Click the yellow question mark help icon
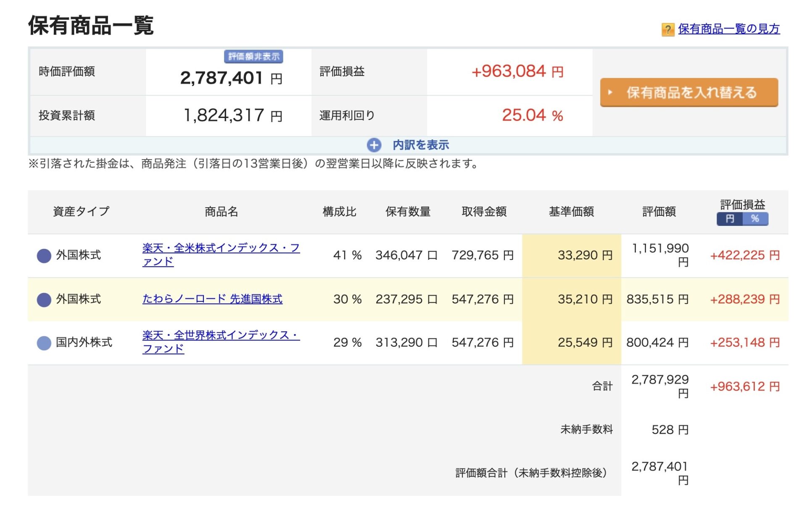Screen dimensions: 807x518 pos(667,29)
